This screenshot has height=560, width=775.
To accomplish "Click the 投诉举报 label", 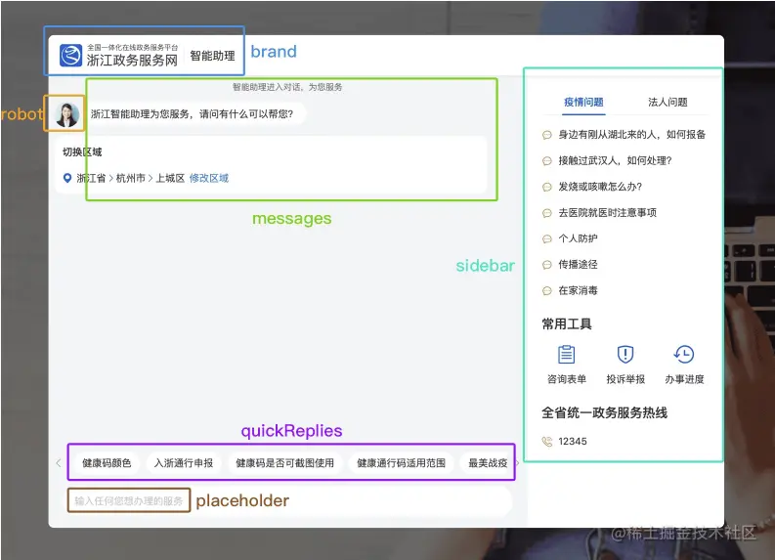I will pos(625,379).
